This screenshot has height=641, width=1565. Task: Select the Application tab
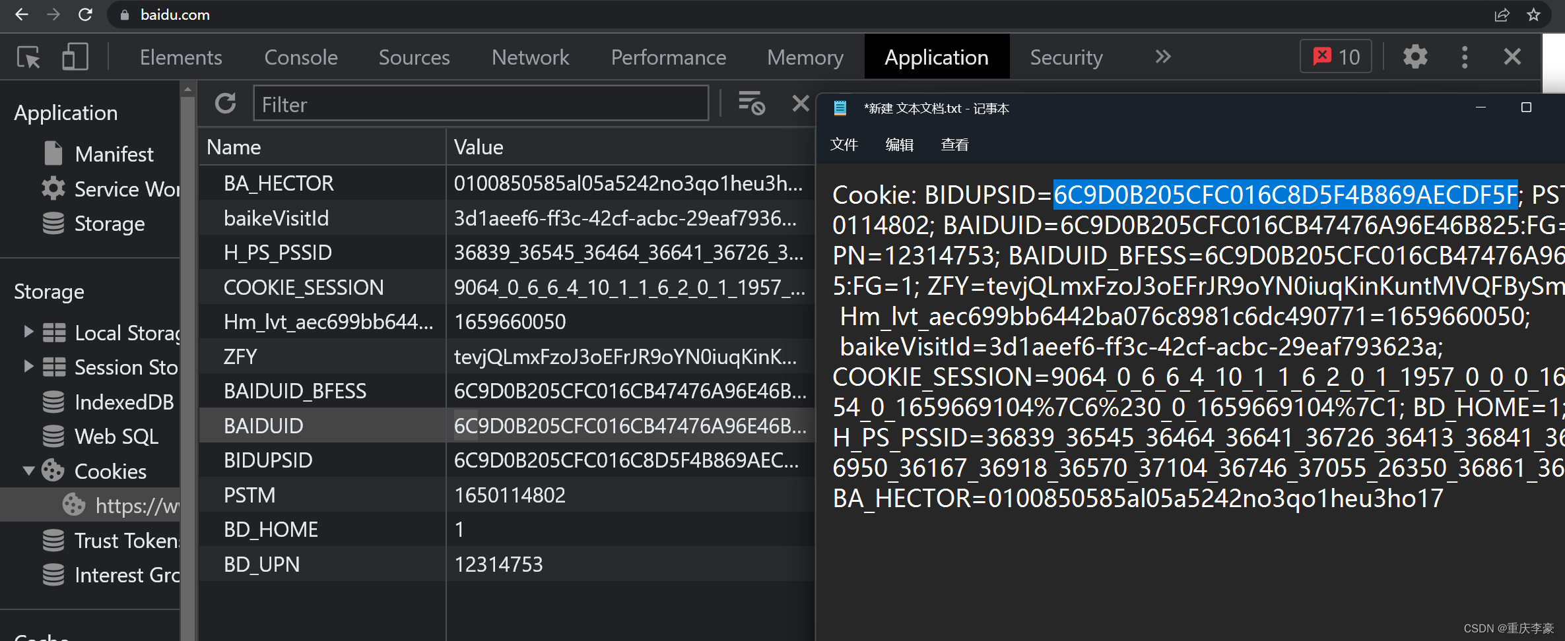click(937, 57)
